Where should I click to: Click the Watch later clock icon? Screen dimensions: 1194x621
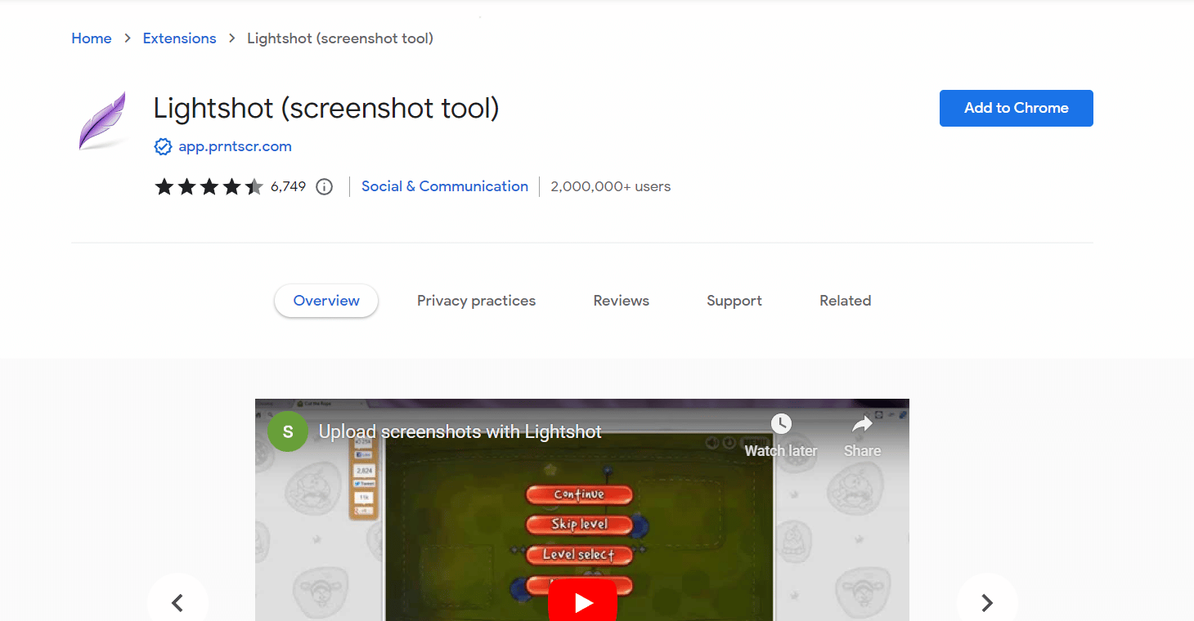[x=781, y=423]
